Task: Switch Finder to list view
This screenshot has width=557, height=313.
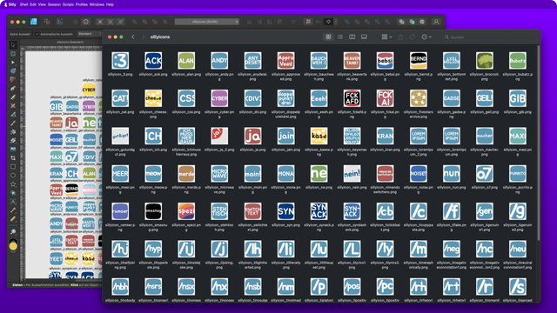Action: coord(340,37)
